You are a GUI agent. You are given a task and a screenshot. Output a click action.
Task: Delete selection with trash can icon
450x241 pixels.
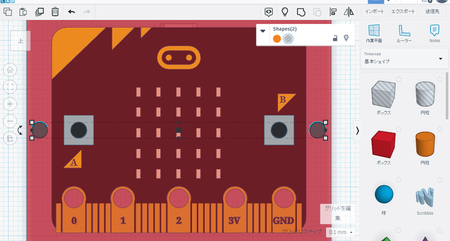[55, 12]
